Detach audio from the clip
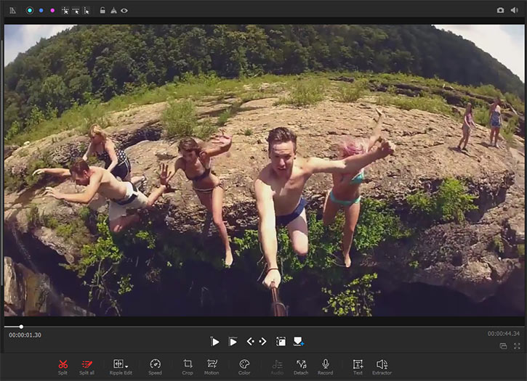The height and width of the screenshot is (381, 527). pos(301,364)
